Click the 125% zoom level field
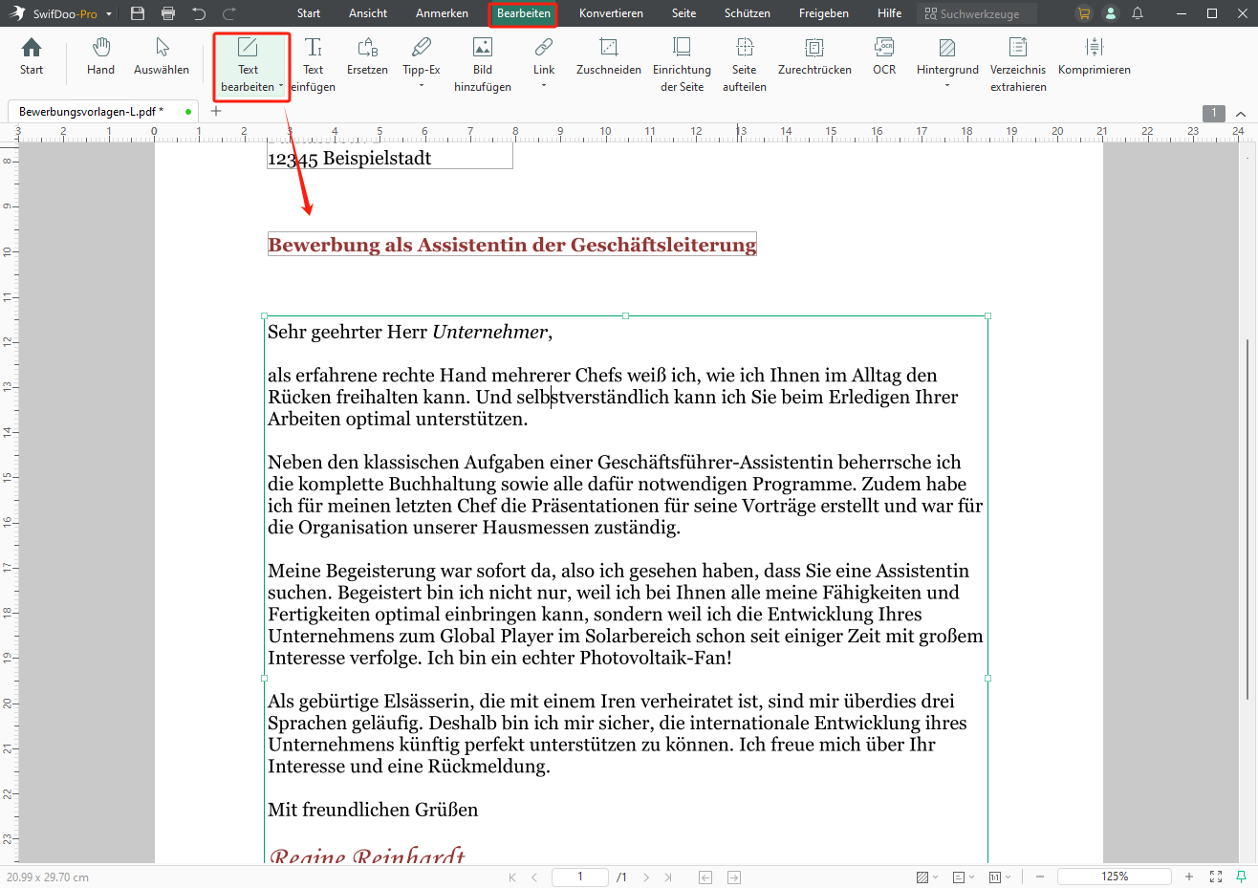 pyautogui.click(x=1115, y=877)
